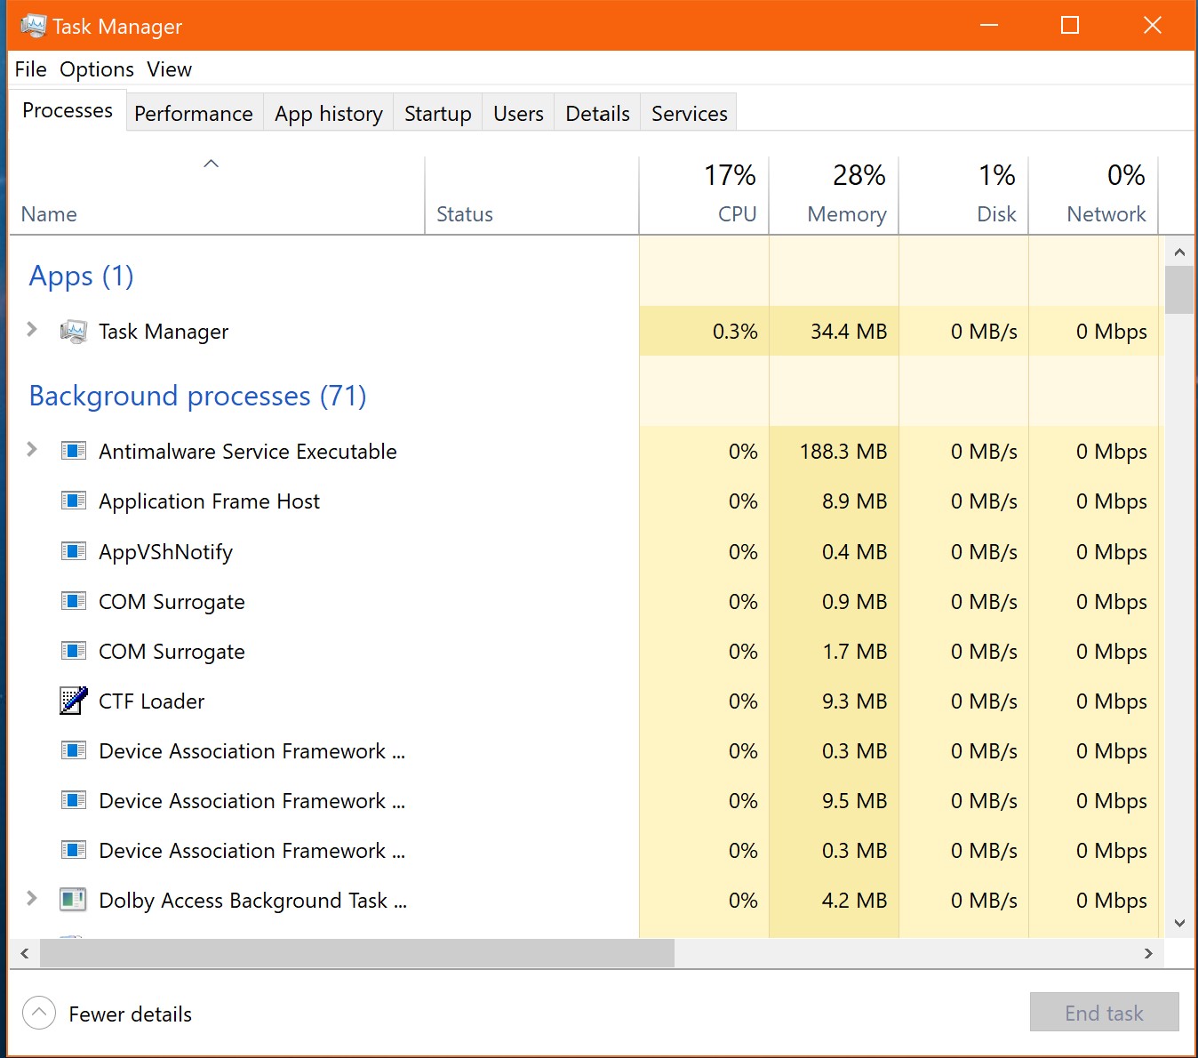Open the File menu
Image resolution: width=1198 pixels, height=1058 pixels.
click(30, 69)
